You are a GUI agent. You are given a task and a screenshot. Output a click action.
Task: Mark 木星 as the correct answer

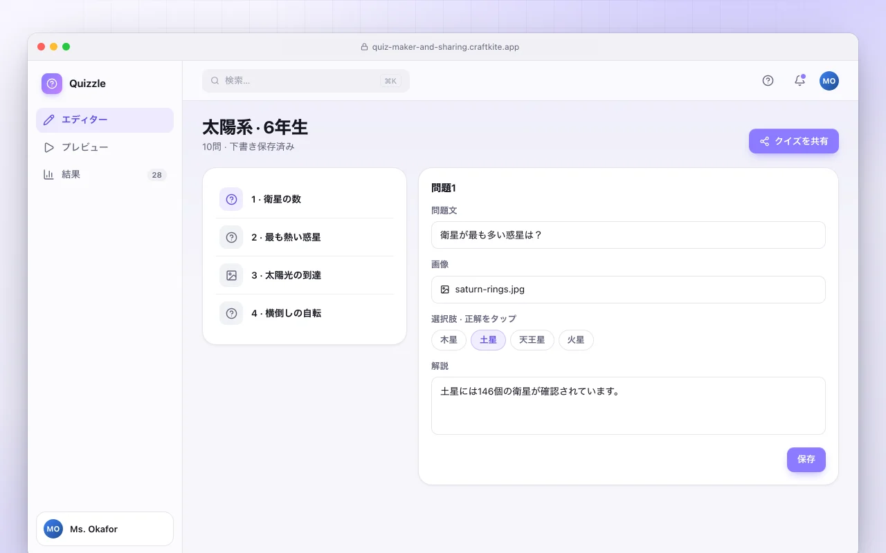449,340
